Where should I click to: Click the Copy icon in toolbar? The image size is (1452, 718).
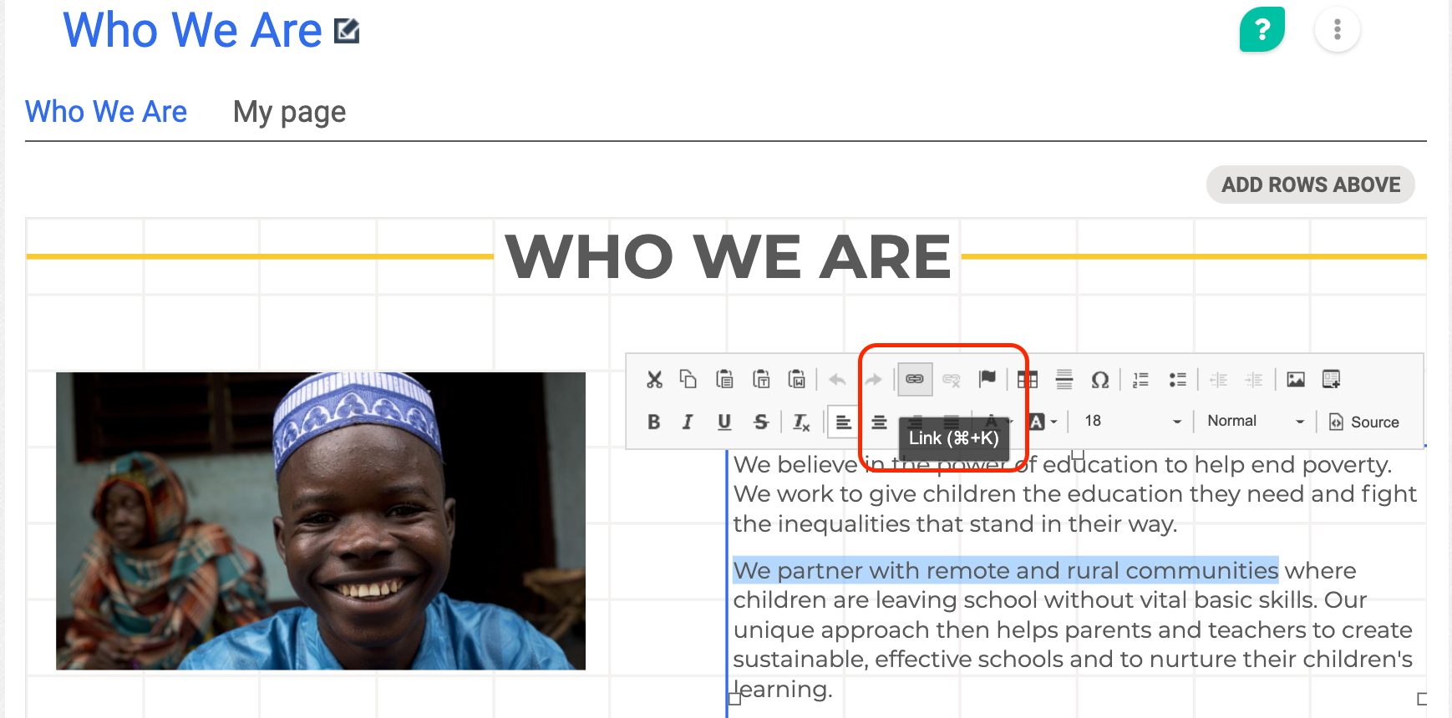pos(688,379)
